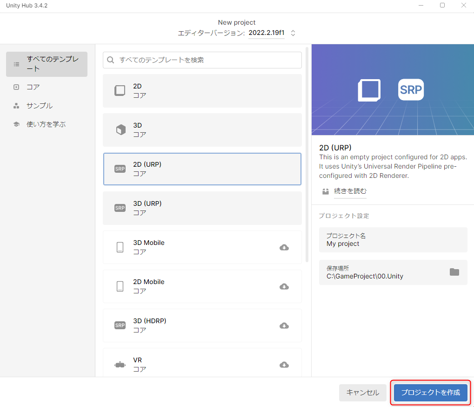Click the phone icon of 2D Mobile

click(120, 286)
